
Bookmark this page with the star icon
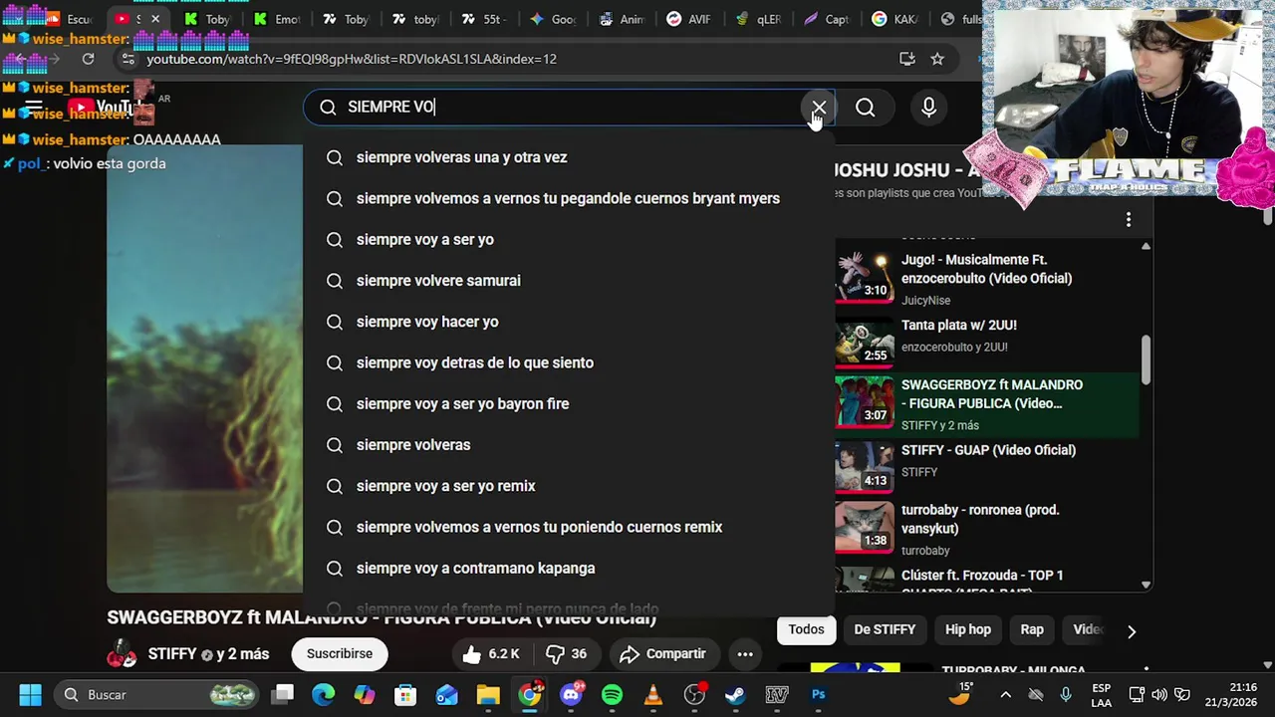[x=937, y=59]
